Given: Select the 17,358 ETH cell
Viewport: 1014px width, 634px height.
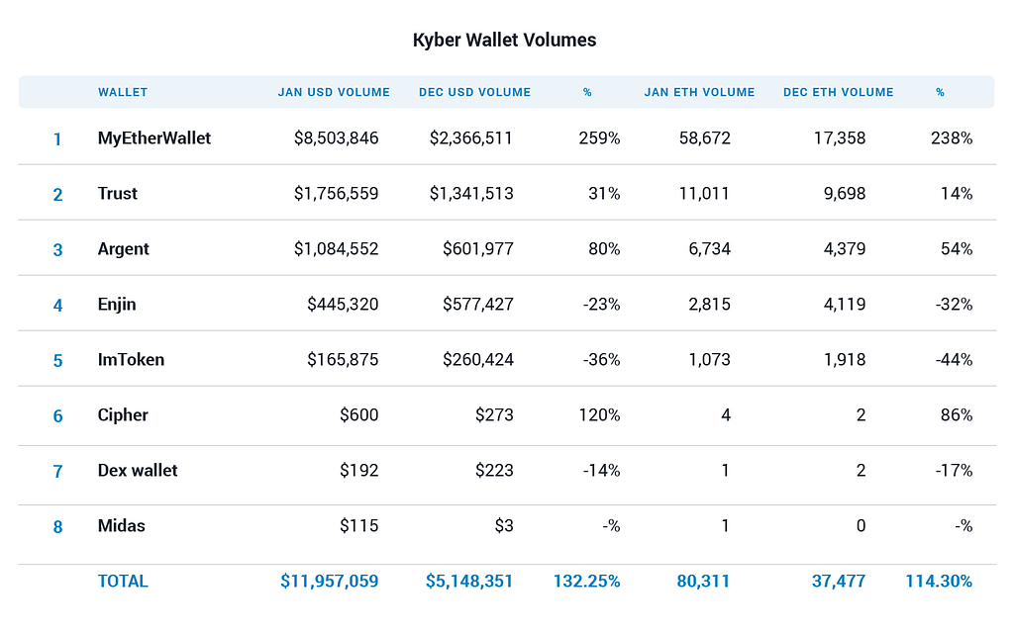Looking at the screenshot, I should tap(840, 138).
